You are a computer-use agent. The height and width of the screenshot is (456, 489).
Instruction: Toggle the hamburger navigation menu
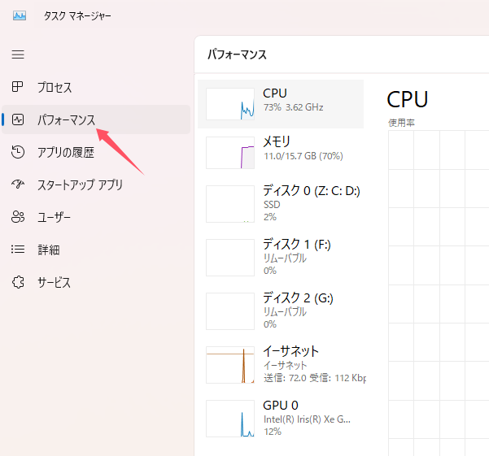pos(18,54)
